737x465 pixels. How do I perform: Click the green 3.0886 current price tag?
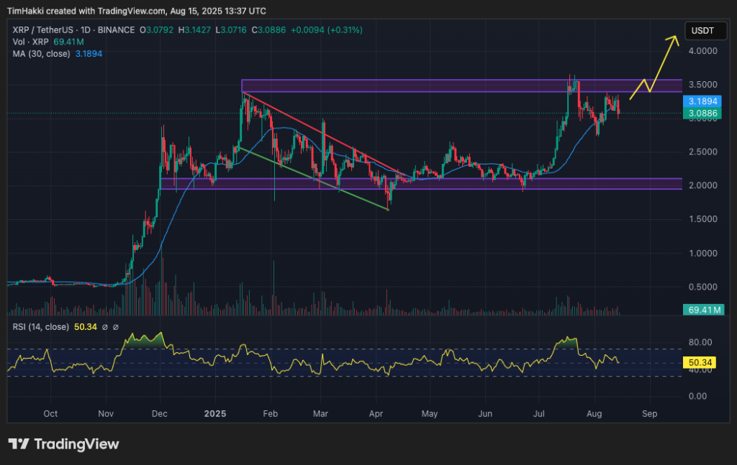tap(702, 113)
